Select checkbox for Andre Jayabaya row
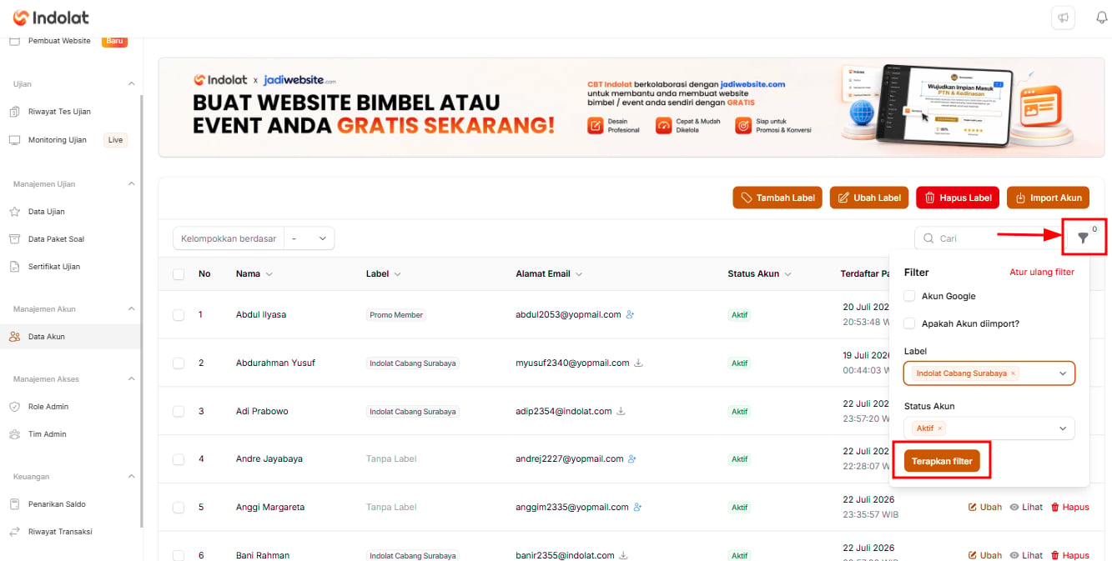 pyautogui.click(x=179, y=459)
